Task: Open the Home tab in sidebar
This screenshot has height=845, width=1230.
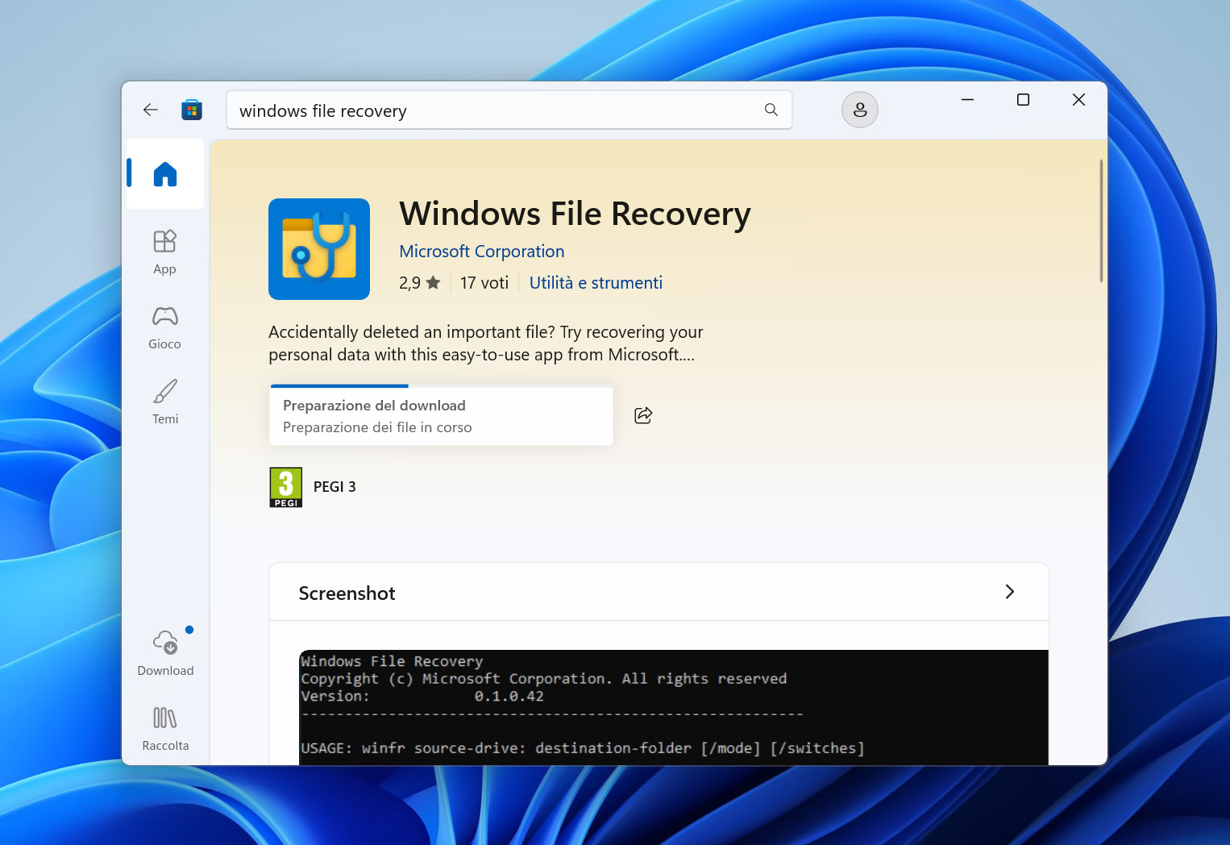Action: (x=165, y=174)
